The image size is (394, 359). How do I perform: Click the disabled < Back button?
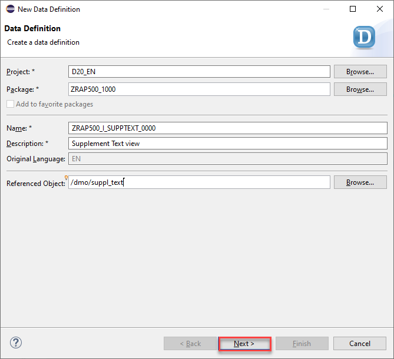190,344
